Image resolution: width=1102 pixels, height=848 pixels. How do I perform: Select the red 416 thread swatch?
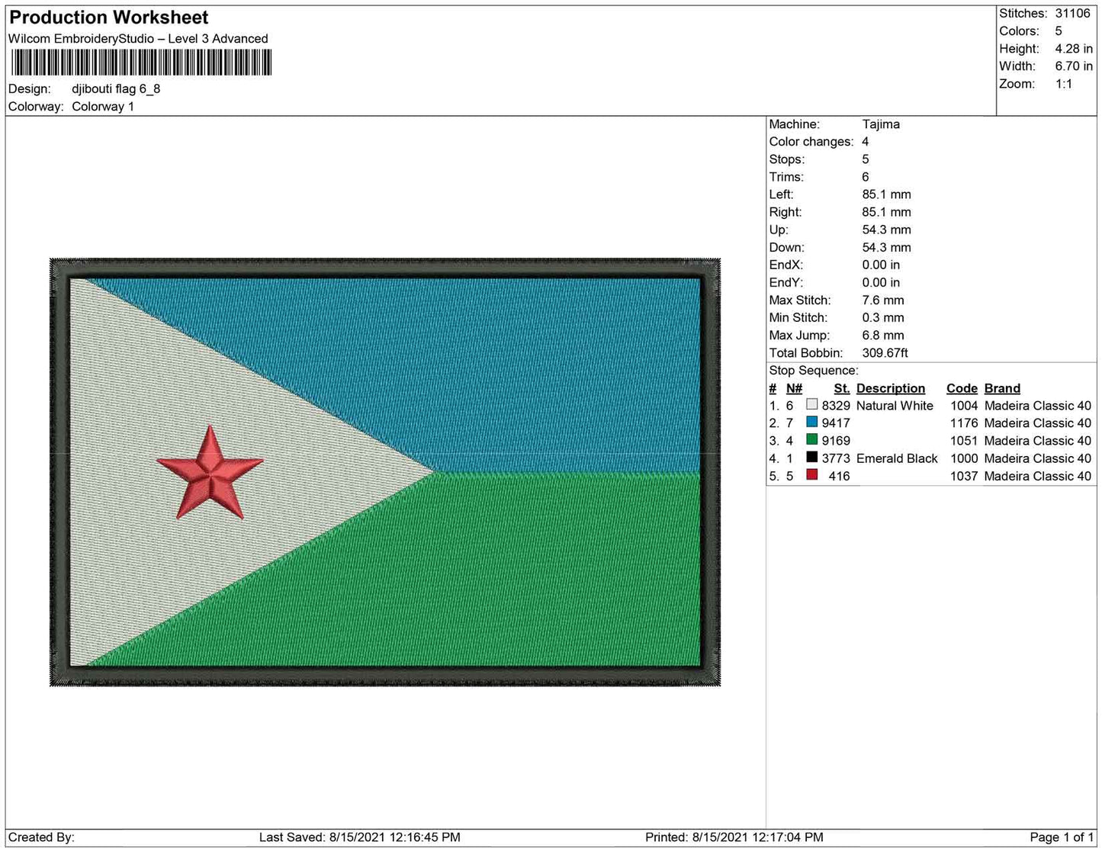click(x=812, y=475)
